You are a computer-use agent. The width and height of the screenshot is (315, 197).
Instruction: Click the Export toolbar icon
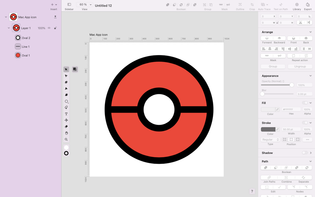click(x=308, y=5)
